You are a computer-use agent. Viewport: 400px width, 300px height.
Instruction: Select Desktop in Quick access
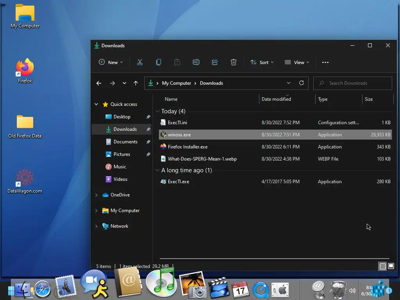click(x=122, y=117)
